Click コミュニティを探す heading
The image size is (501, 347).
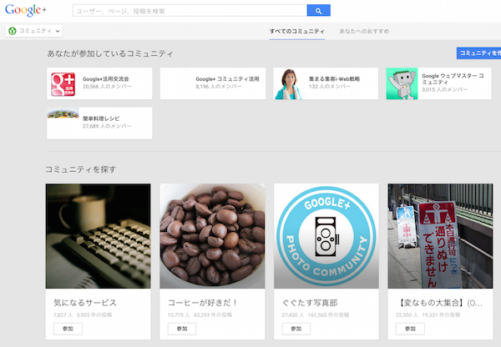tap(81, 169)
